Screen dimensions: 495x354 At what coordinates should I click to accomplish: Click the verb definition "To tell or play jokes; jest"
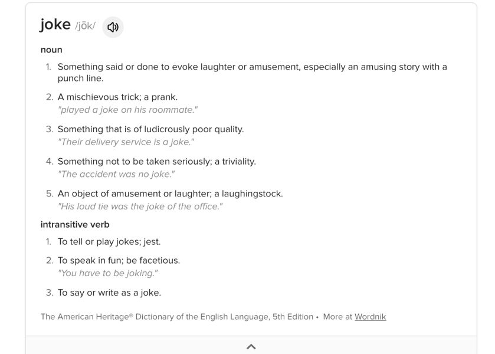click(x=109, y=242)
